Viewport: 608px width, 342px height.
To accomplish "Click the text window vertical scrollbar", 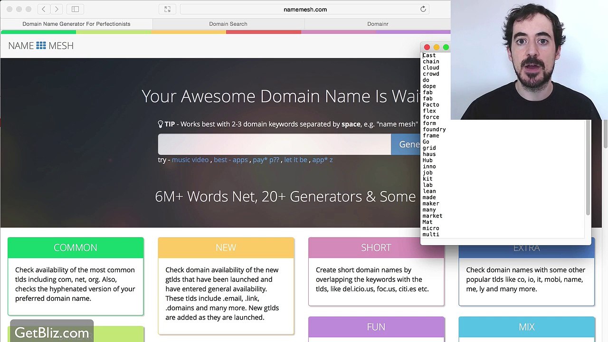I will 588,167.
